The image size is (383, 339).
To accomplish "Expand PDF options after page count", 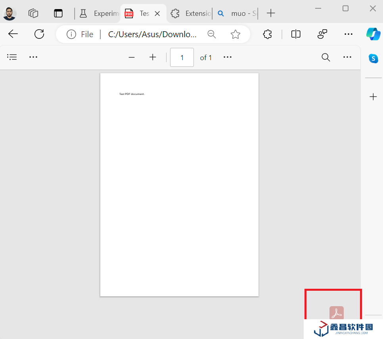I will [x=227, y=57].
